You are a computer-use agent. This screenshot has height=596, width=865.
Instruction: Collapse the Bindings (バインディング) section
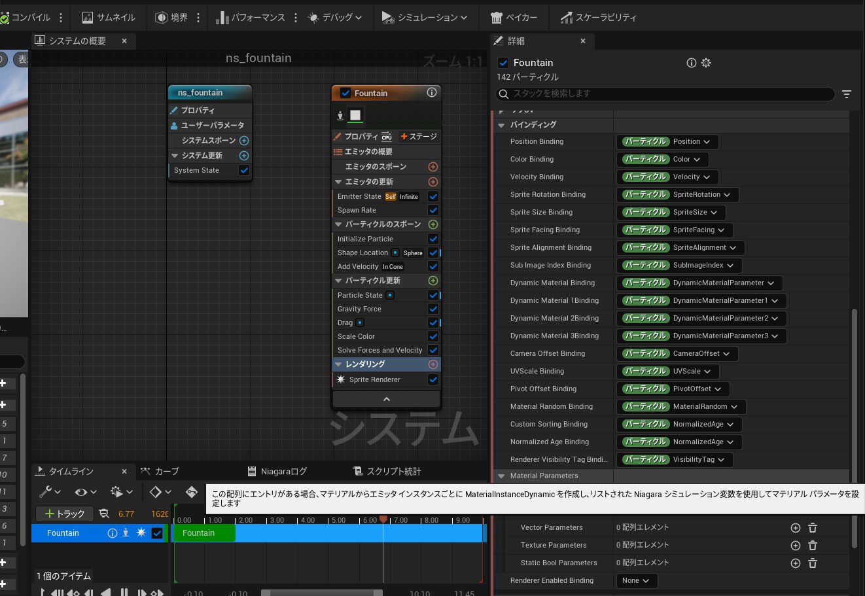[502, 124]
